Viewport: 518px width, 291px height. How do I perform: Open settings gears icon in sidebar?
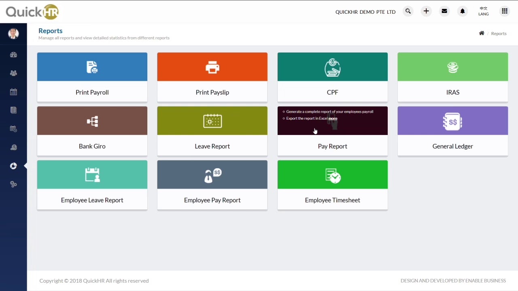coord(13,184)
